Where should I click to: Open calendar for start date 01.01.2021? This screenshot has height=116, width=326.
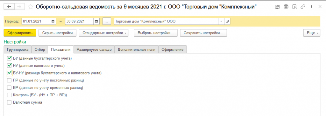pyautogui.click(x=53, y=21)
